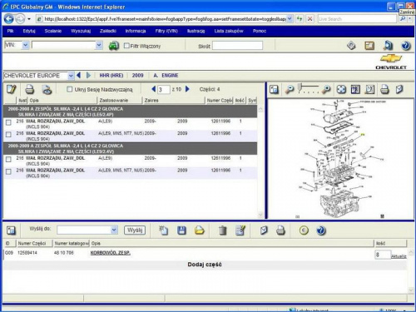Check the last WAŁ ROZRZĄDU row checkbox
Viewport: 416px width, 312px height.
8,171
